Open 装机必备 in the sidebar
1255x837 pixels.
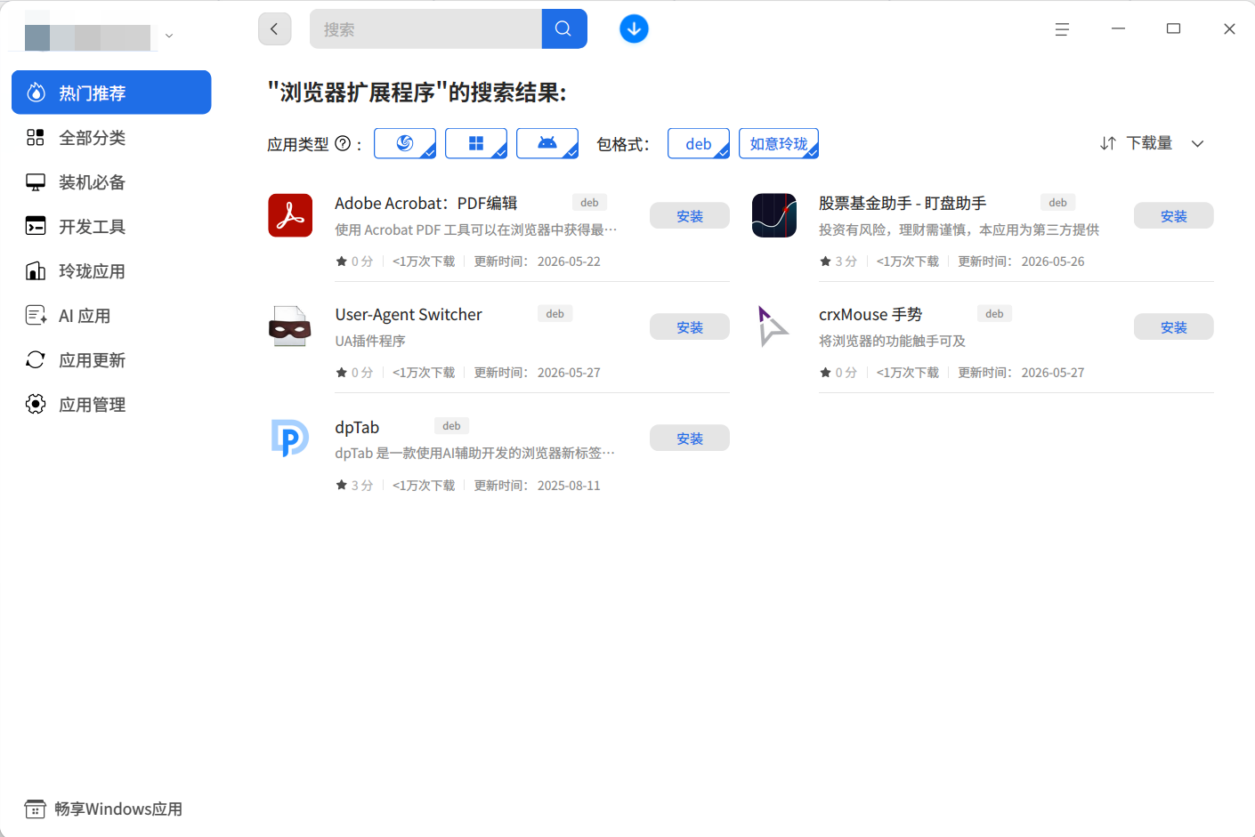click(111, 181)
